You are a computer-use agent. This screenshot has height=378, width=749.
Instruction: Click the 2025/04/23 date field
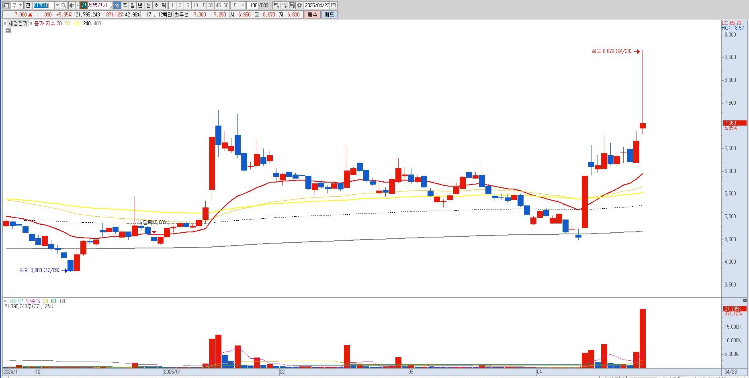click(x=317, y=5)
